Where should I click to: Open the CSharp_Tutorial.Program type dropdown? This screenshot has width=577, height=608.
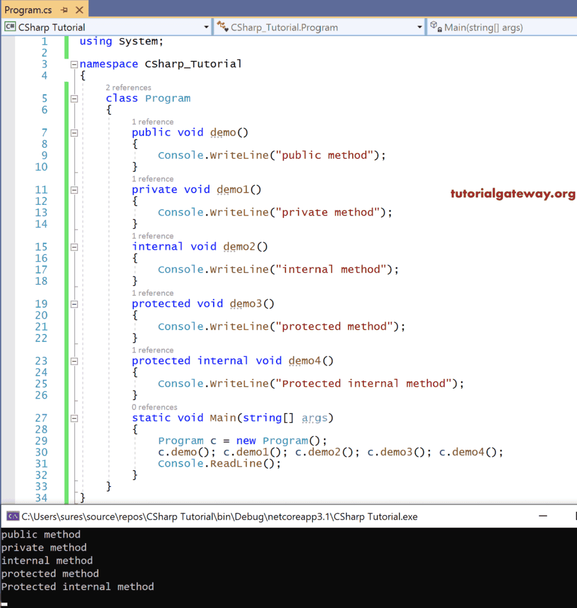tap(419, 27)
